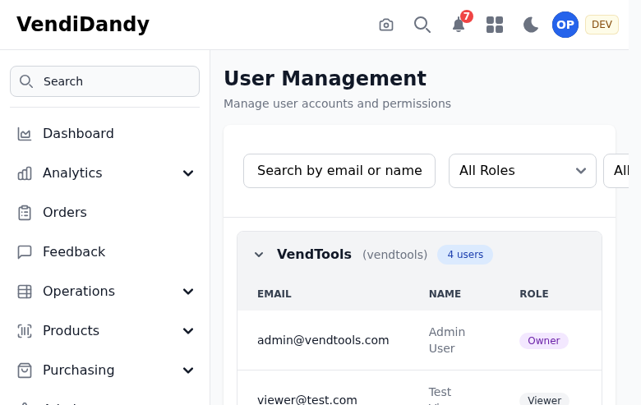Image resolution: width=641 pixels, height=405 pixels.
Task: Click the Search by email or name field
Action: point(339,171)
